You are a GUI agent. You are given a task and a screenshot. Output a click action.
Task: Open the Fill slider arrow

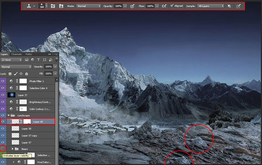pyautogui.click(x=55, y=74)
